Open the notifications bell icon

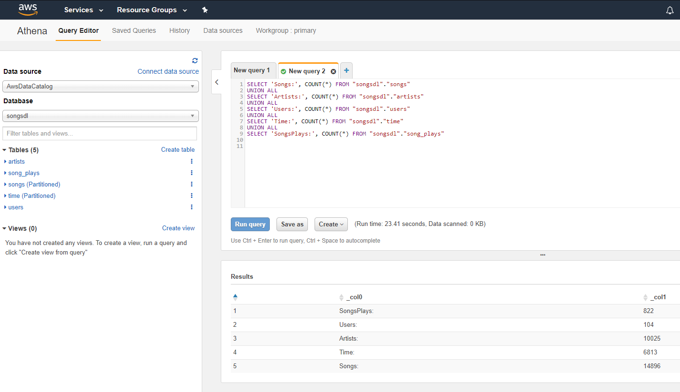tap(670, 10)
